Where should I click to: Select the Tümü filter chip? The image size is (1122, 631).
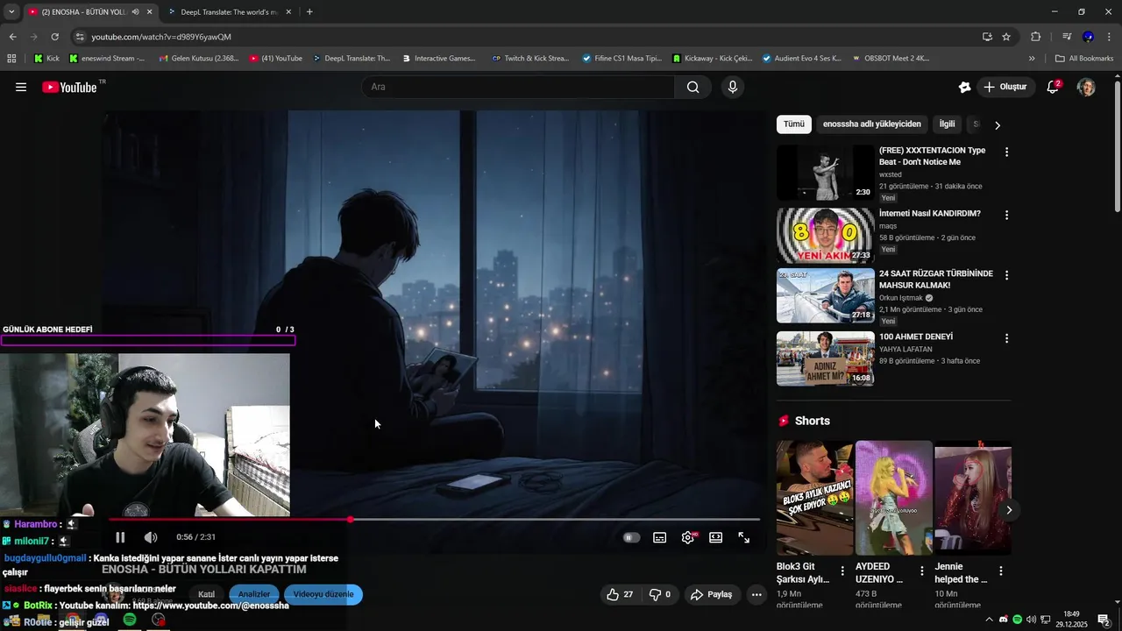tap(794, 124)
